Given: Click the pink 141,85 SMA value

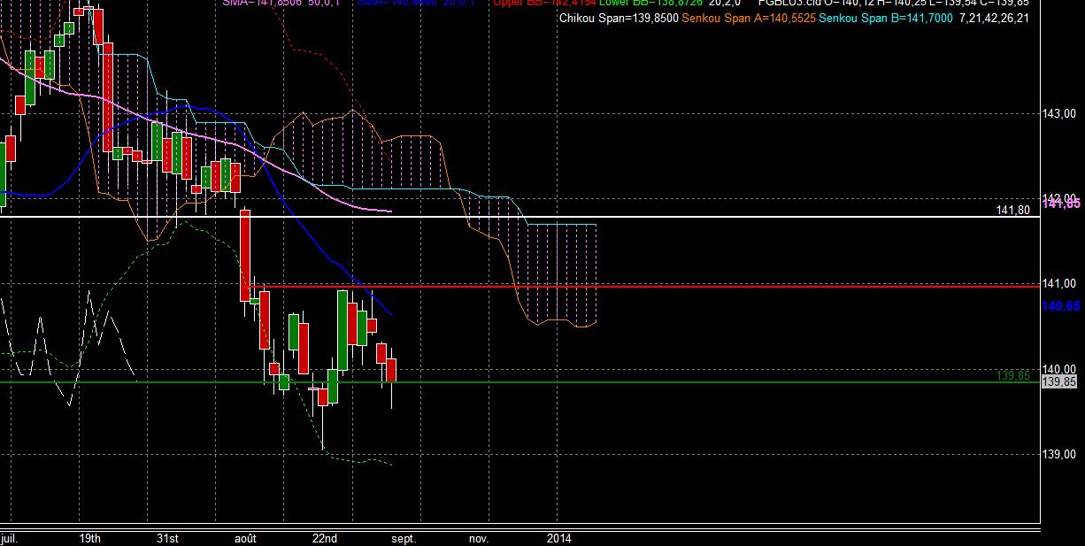Looking at the screenshot, I should 1062,204.
